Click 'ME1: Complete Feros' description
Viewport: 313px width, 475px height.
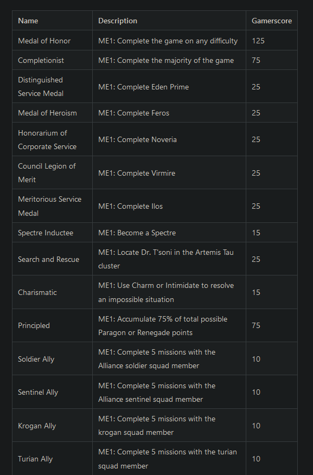point(133,113)
